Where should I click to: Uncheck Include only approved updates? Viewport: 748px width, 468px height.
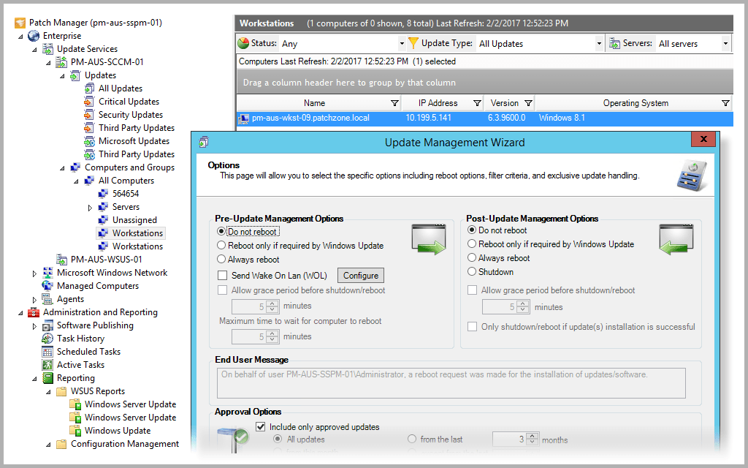pyautogui.click(x=261, y=427)
